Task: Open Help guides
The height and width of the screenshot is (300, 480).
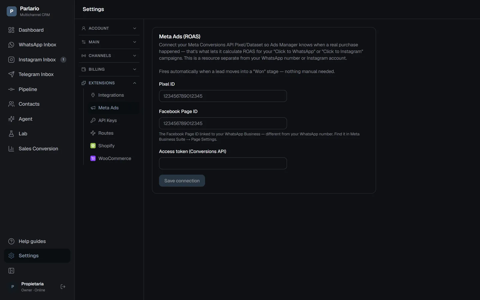Action: click(x=37, y=241)
